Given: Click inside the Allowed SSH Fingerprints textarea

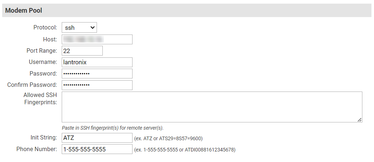Looking at the screenshot, I should click(x=212, y=107).
